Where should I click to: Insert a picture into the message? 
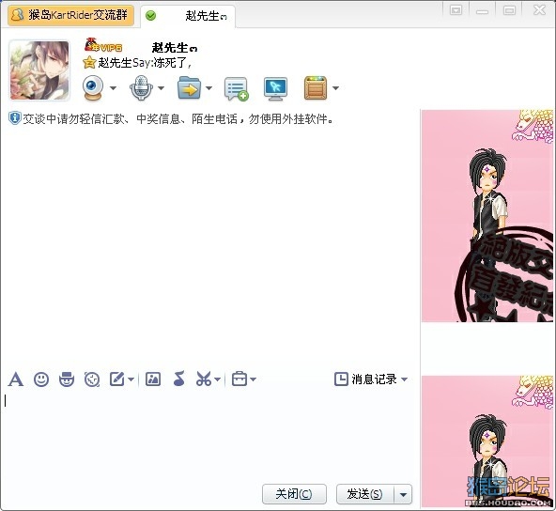pos(153,379)
